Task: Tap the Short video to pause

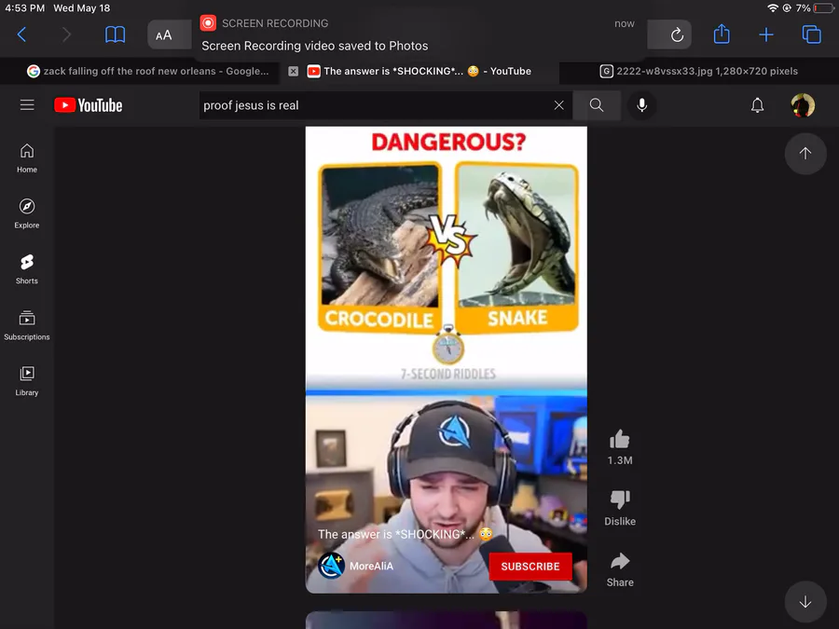Action: (447, 360)
